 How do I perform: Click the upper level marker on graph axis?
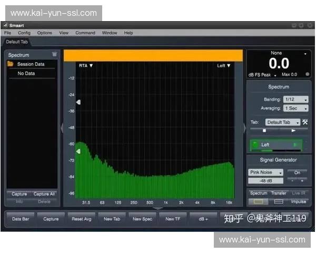pyautogui.click(x=78, y=102)
